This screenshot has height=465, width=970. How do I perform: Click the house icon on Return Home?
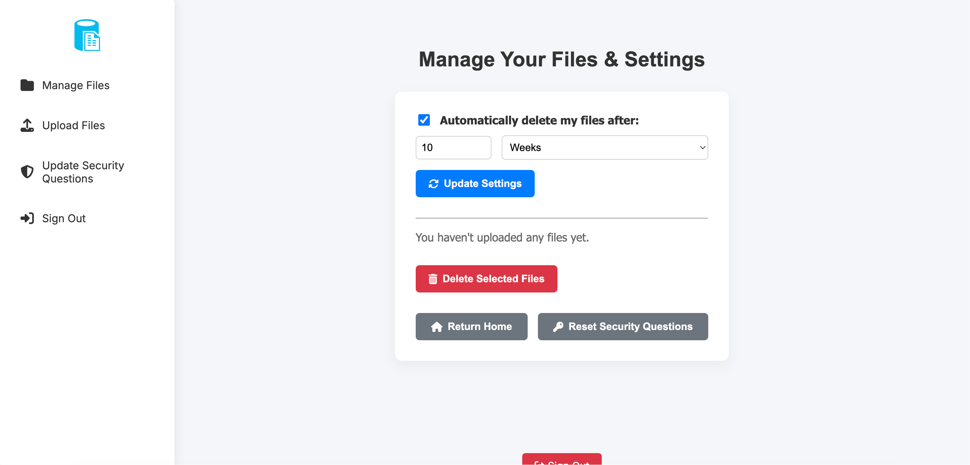click(x=437, y=327)
